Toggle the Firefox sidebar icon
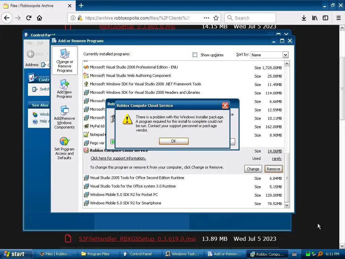 (325, 18)
